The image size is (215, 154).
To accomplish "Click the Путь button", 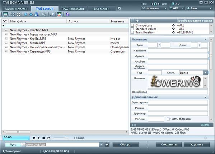I will click(x=13, y=145).
